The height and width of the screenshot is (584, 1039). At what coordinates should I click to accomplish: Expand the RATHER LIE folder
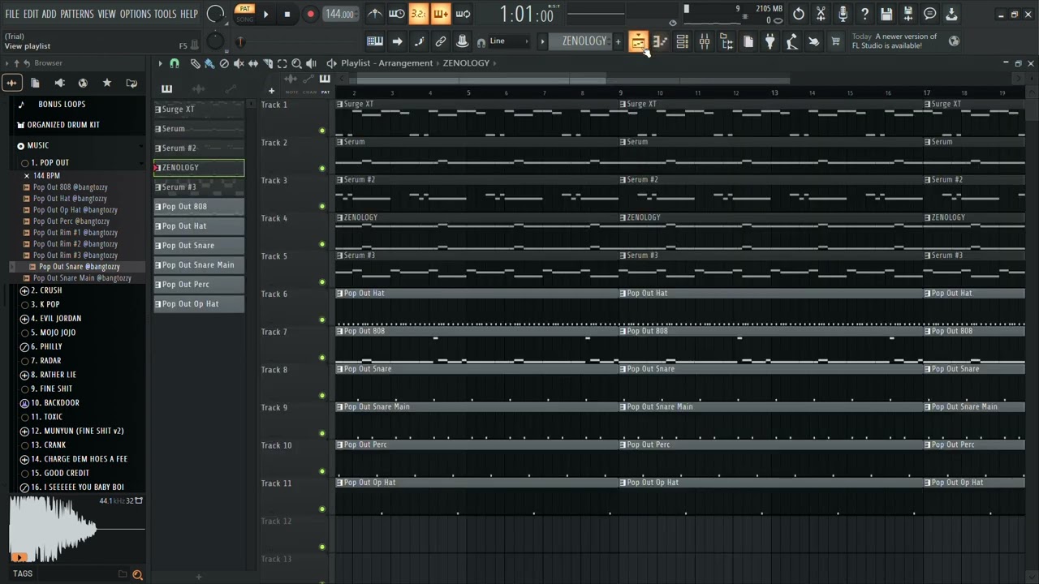tap(24, 375)
